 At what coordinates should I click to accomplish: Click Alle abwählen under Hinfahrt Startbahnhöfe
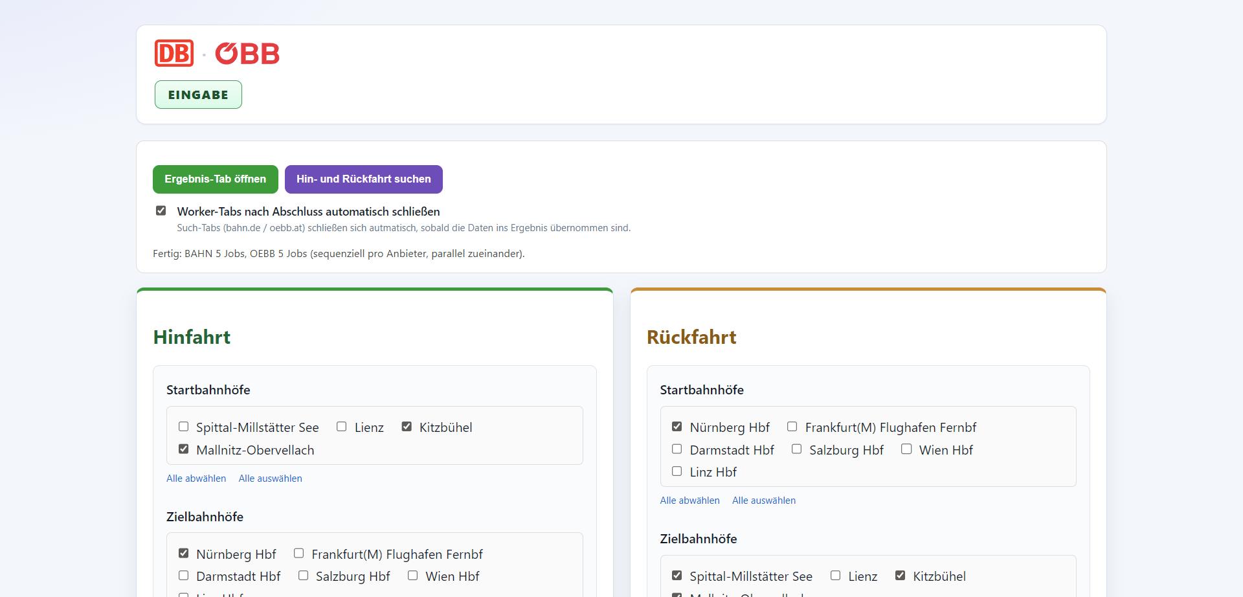(x=196, y=479)
